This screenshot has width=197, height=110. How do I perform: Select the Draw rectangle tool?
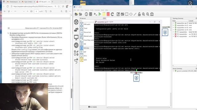(127, 14)
